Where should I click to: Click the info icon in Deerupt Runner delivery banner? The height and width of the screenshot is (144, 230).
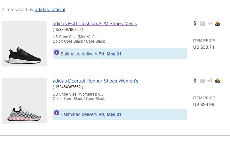pyautogui.click(x=57, y=113)
